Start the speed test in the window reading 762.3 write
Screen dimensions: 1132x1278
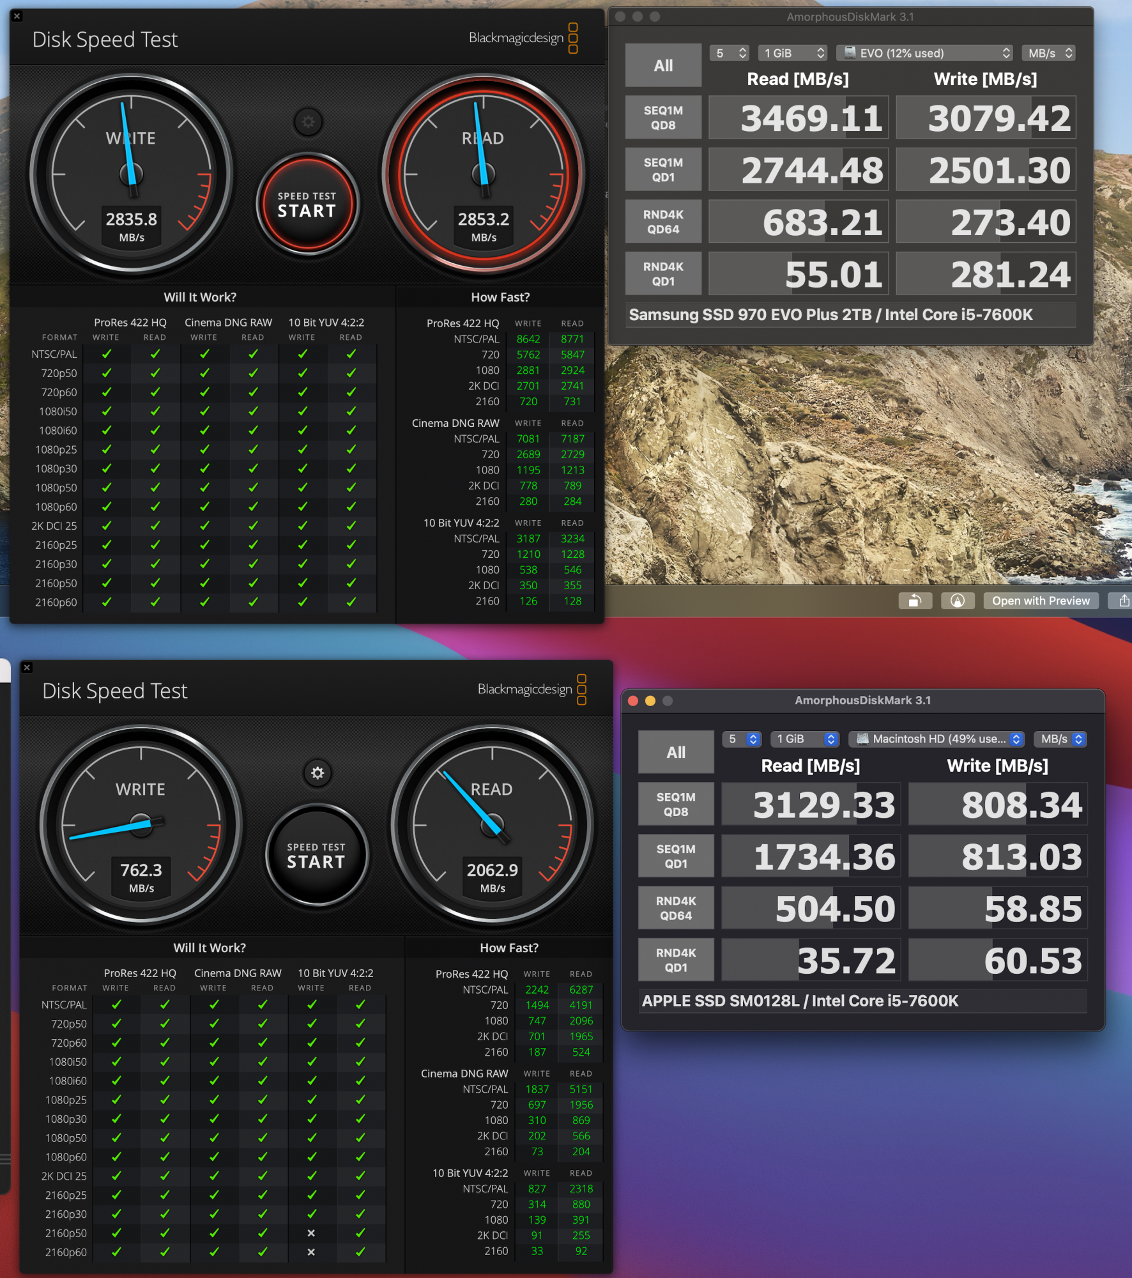tap(316, 855)
